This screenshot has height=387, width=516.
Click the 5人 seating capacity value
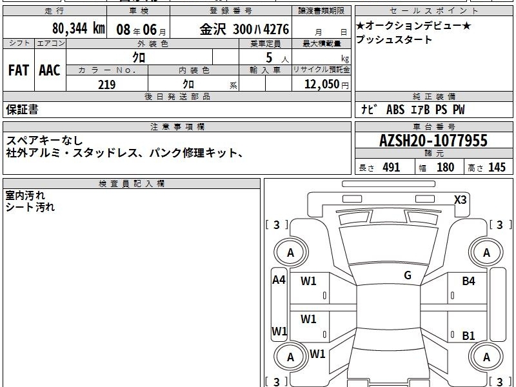click(x=277, y=58)
